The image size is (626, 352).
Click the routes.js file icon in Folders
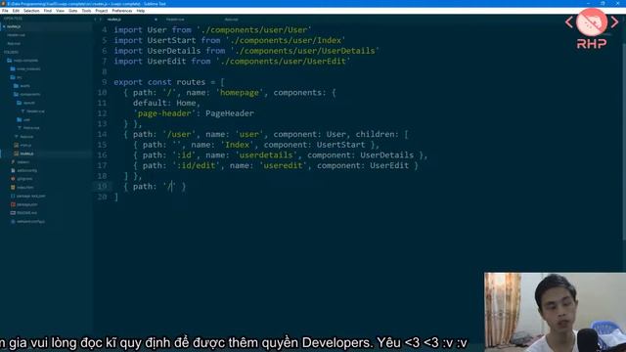(x=16, y=154)
